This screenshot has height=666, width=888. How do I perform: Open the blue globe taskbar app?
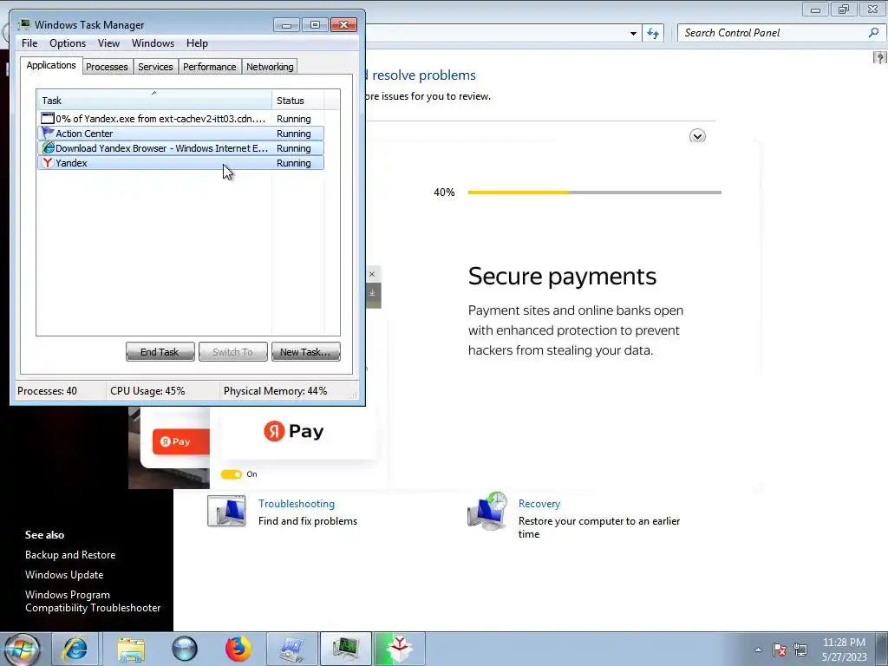tap(185, 649)
